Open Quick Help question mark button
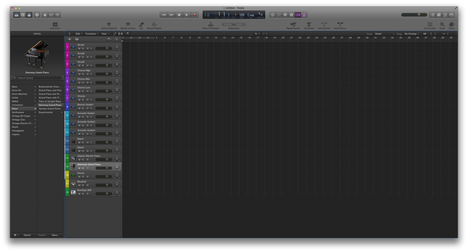Image resolution: width=468 pixels, height=252 pixels. pos(37,15)
